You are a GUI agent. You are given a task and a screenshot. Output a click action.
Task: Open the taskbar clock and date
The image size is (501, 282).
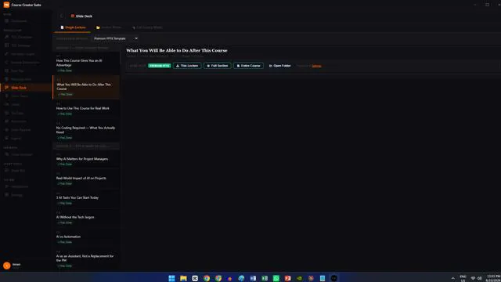coord(493,278)
